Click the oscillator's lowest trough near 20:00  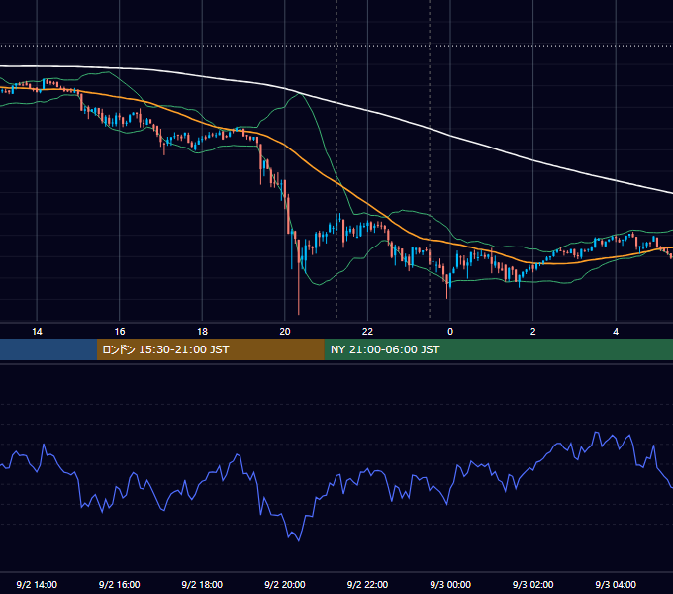coord(298,540)
